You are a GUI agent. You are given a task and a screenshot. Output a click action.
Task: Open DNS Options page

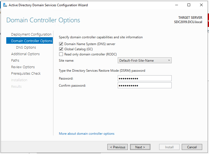[26, 48]
